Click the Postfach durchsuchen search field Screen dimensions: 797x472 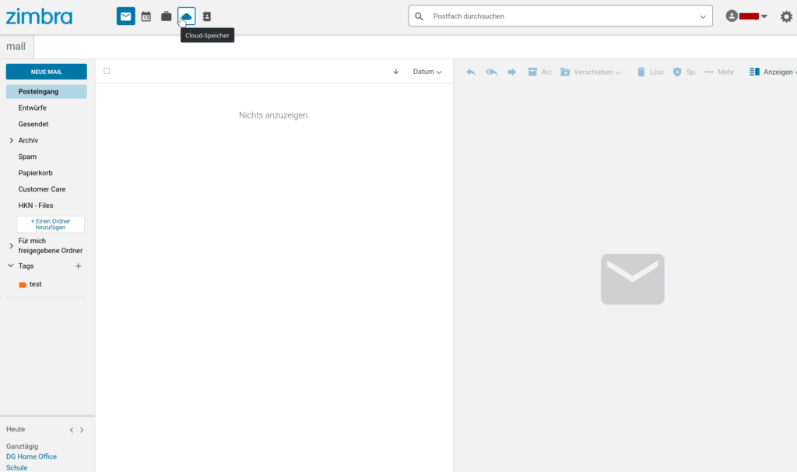(x=560, y=16)
